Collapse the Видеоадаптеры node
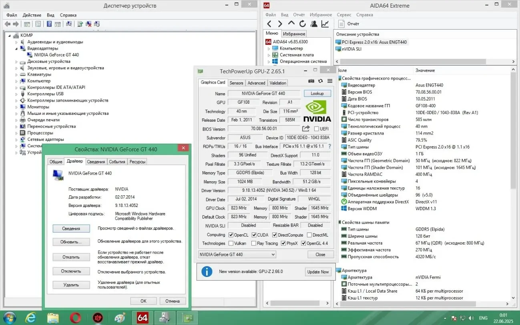This screenshot has width=520, height=325. [x=16, y=48]
